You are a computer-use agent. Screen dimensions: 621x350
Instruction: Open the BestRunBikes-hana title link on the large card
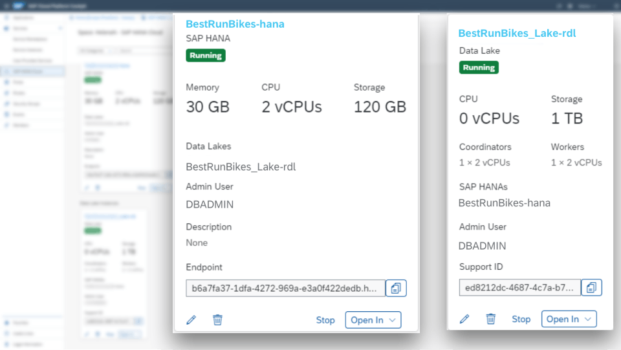point(235,24)
